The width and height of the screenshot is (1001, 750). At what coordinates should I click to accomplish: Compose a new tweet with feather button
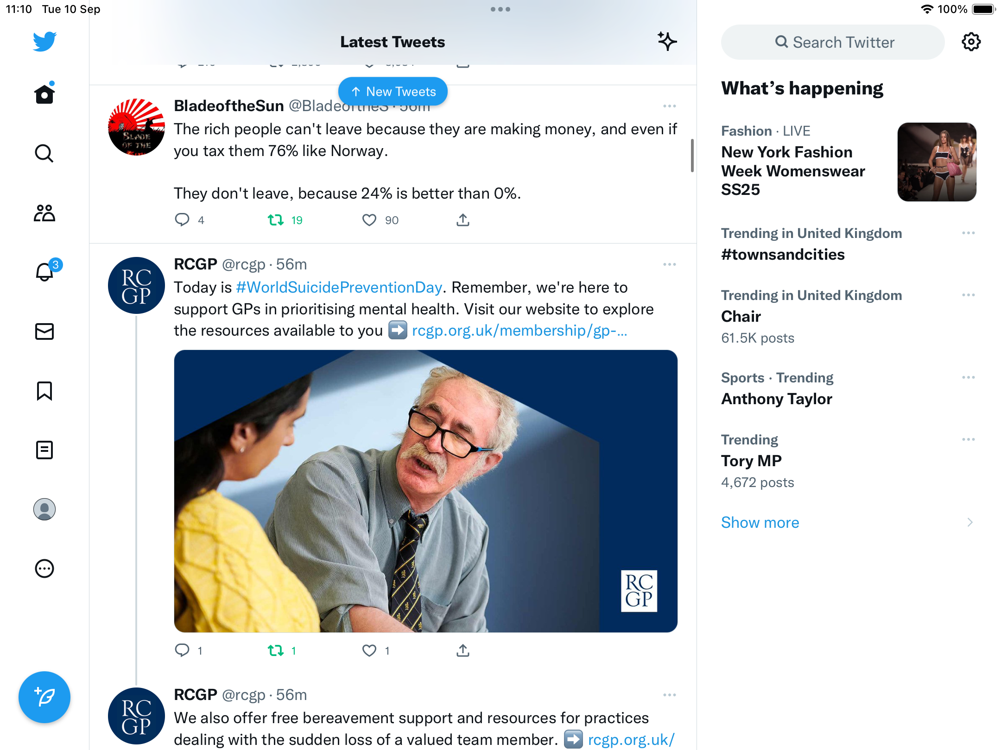tap(44, 697)
